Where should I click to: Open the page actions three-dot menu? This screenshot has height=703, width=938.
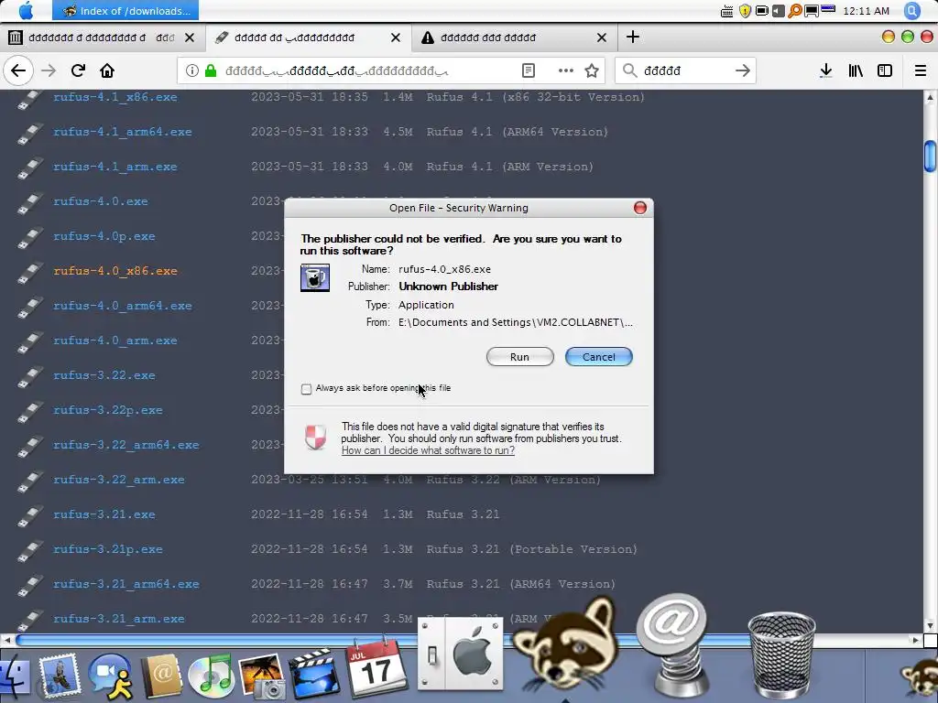click(x=566, y=70)
